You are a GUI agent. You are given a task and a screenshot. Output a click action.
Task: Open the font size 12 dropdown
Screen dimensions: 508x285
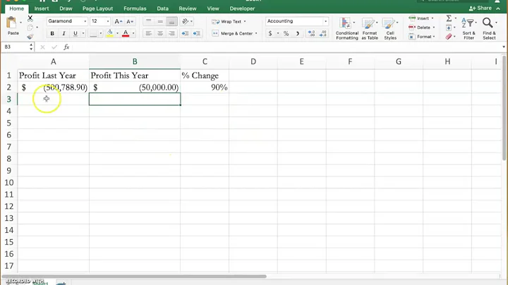tap(108, 21)
